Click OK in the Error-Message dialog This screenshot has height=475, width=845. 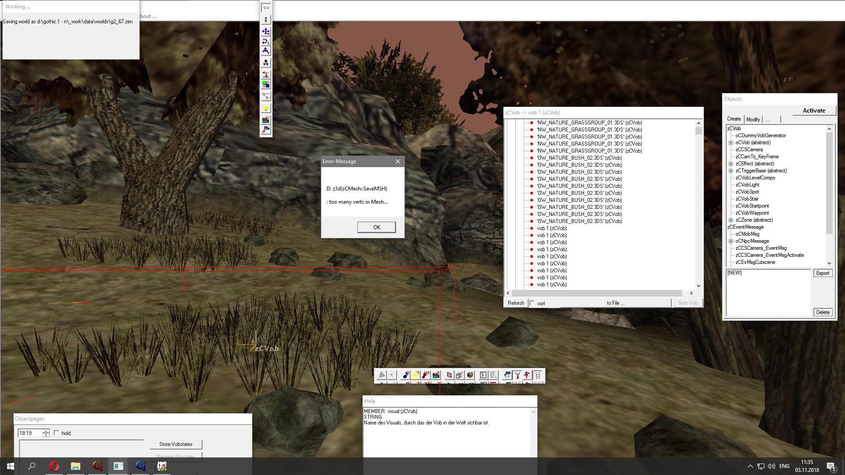[376, 227]
